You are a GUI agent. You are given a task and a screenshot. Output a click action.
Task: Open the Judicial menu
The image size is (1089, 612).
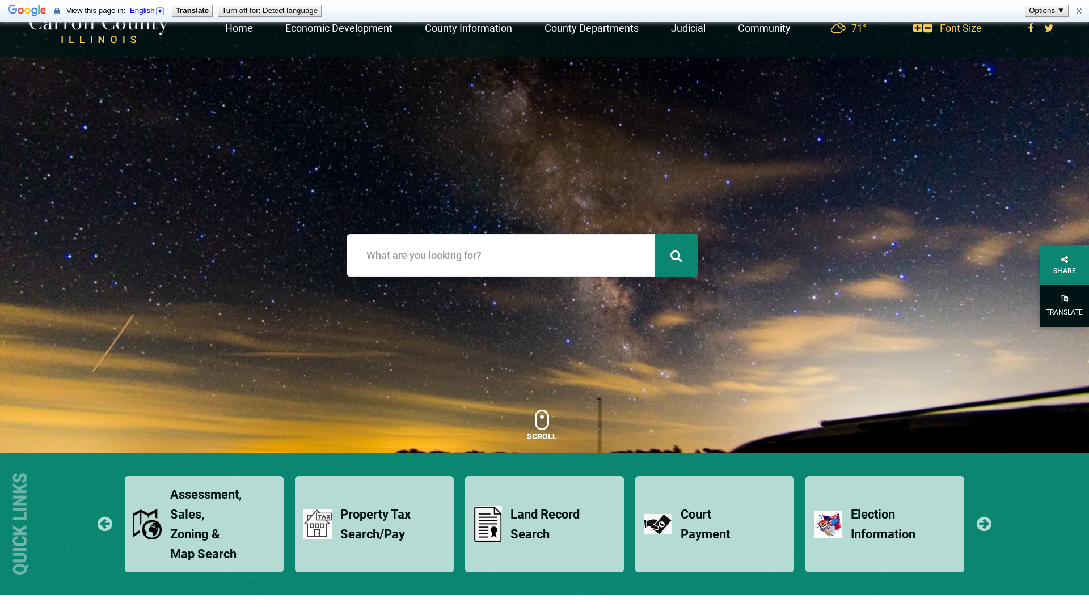[688, 28]
